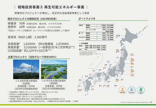156x108 pixels.
Task: Click the CO2削減量 約1,529千t-CO2/年 line
Action: 30,51
